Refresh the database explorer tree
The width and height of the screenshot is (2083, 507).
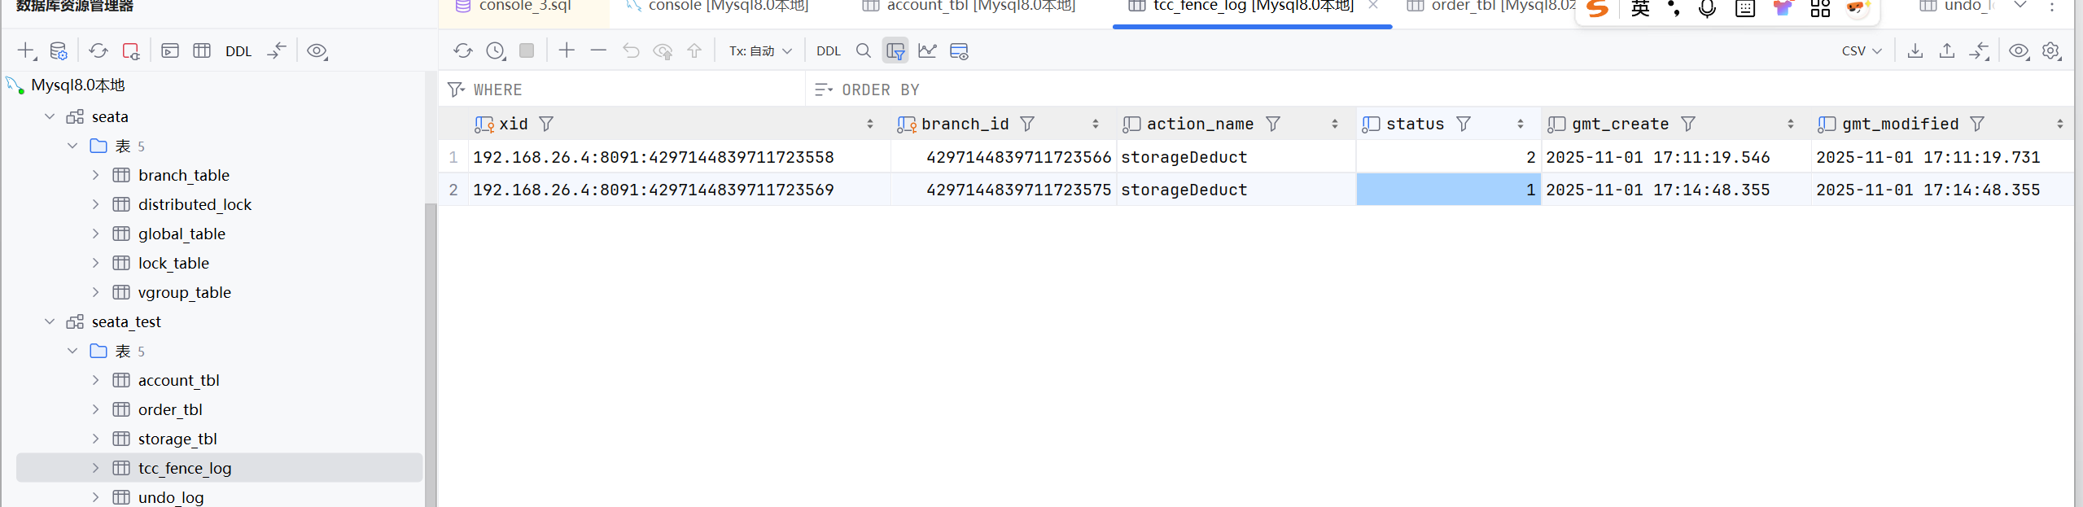point(98,50)
